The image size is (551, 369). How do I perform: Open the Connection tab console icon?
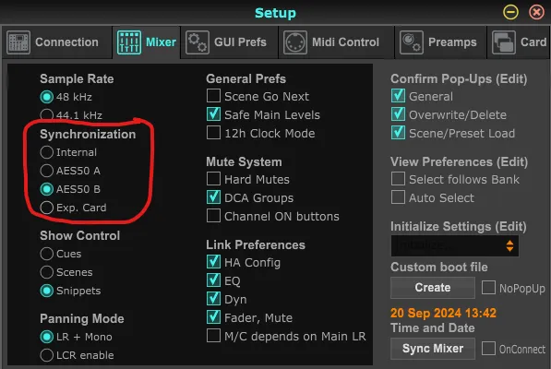[18, 42]
